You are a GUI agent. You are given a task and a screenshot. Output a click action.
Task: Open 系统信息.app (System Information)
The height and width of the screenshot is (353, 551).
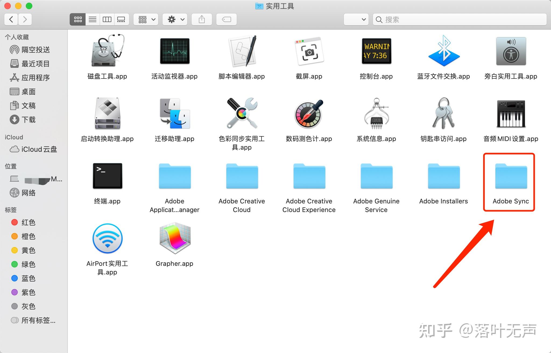coord(376,114)
